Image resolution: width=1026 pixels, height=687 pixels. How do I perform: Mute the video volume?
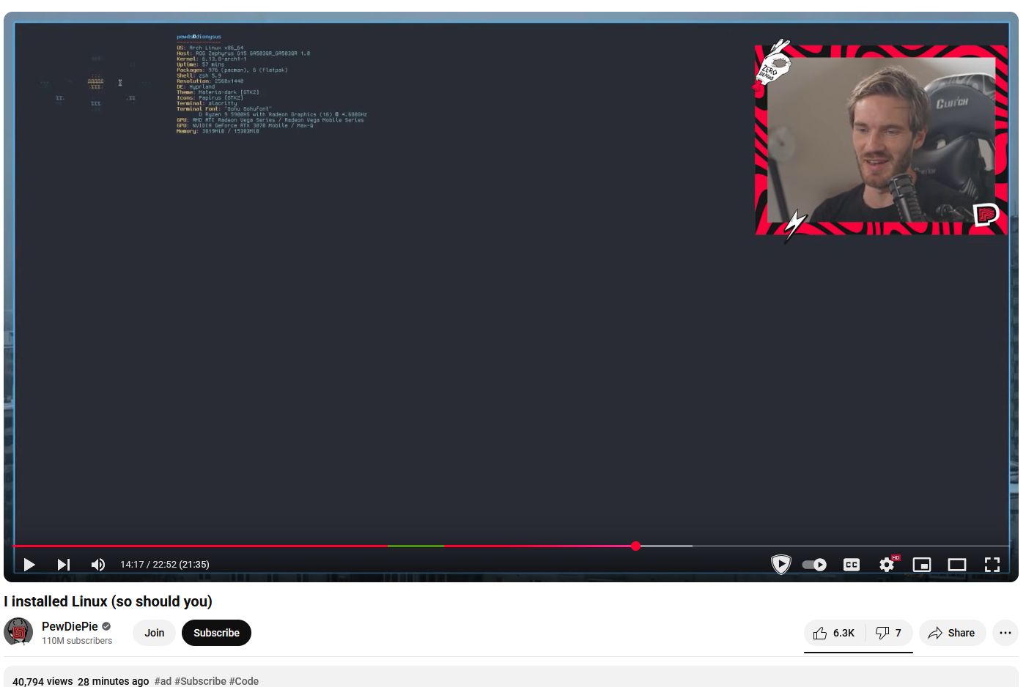pos(97,565)
